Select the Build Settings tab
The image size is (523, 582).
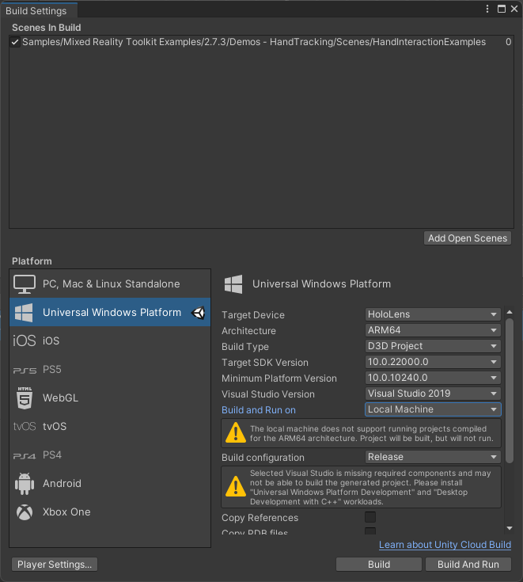(39, 11)
